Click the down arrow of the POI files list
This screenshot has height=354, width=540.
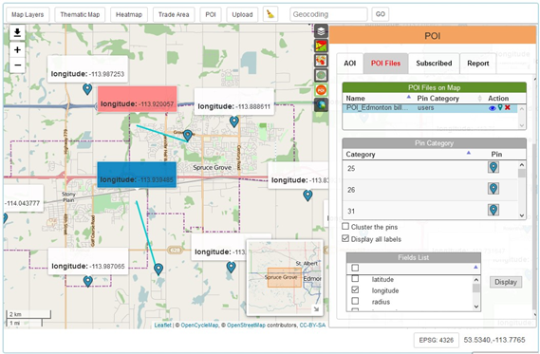click(x=521, y=125)
